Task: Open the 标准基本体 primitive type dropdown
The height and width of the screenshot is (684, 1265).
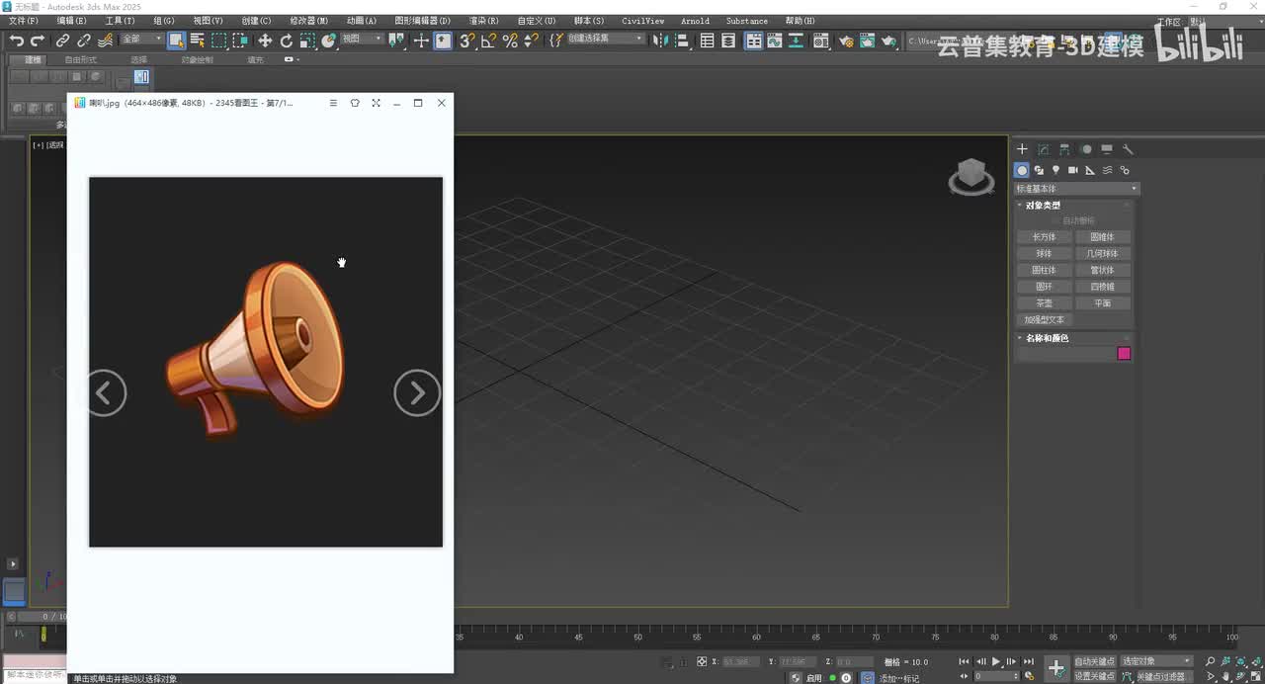Action: coord(1077,189)
